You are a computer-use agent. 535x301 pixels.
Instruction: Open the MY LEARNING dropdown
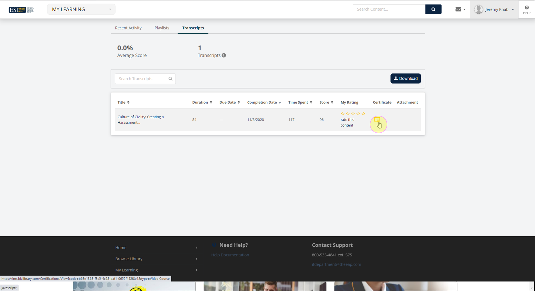[81, 9]
